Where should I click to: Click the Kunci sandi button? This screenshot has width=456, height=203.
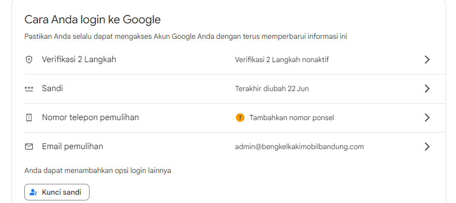coord(57,192)
